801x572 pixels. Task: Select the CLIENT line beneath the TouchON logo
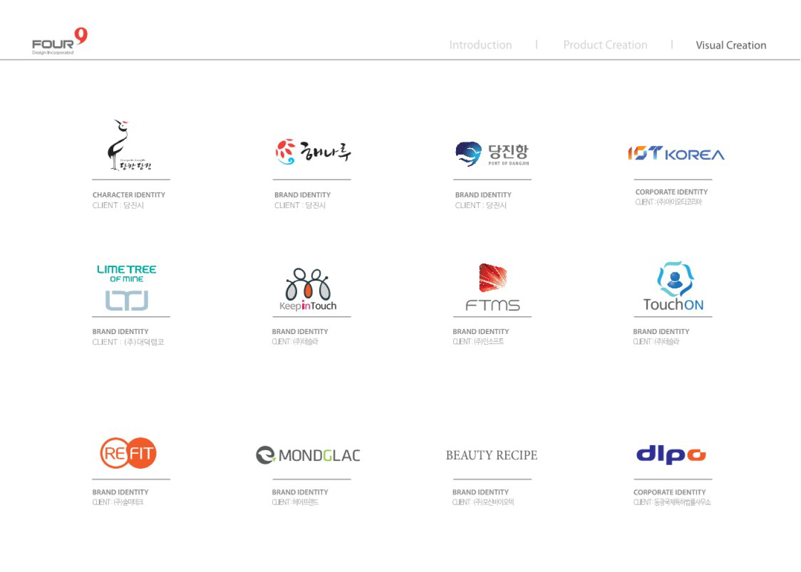point(656,341)
